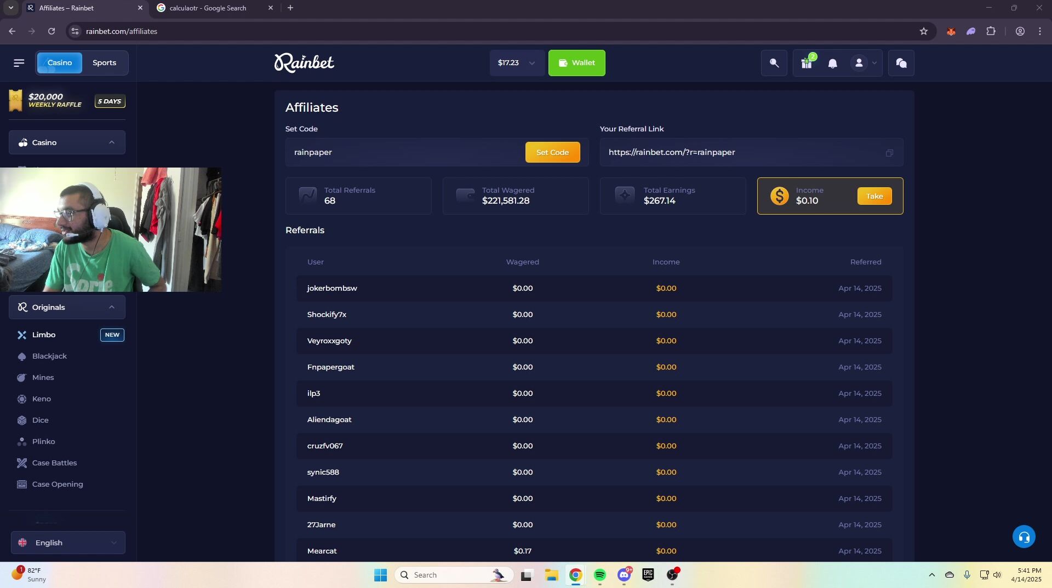
Task: Open the weather widget on taskbar
Action: (30, 575)
